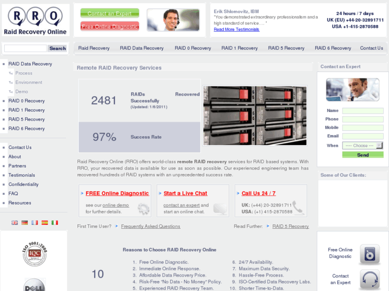The width and height of the screenshot is (389, 291).
Task: Open the Testimonials sidebar link
Action: [x=21, y=175]
